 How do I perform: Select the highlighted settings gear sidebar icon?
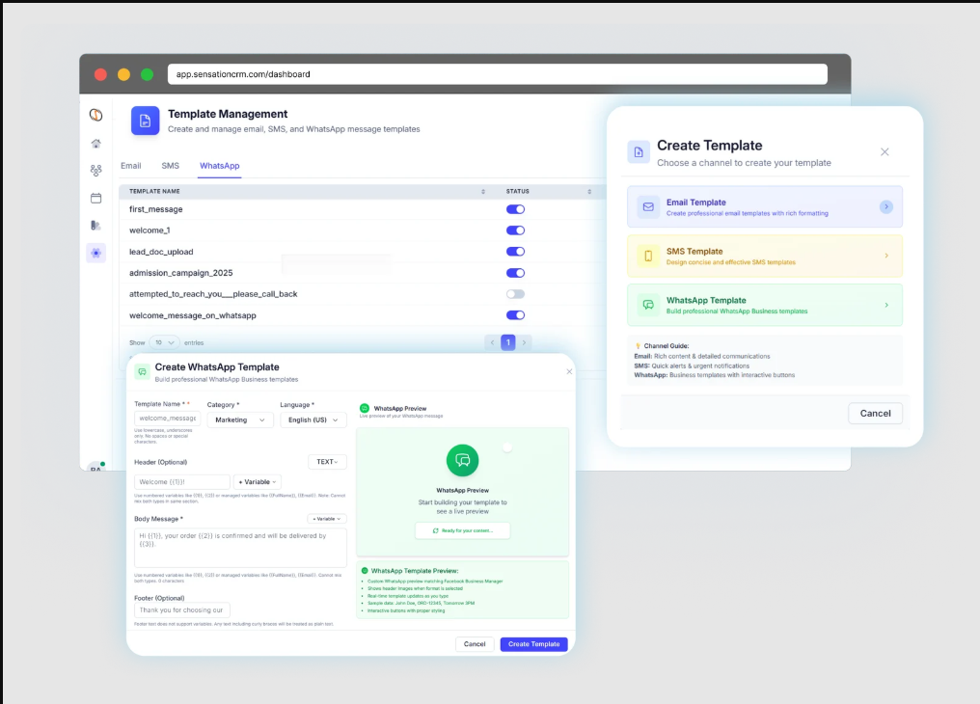(95, 253)
